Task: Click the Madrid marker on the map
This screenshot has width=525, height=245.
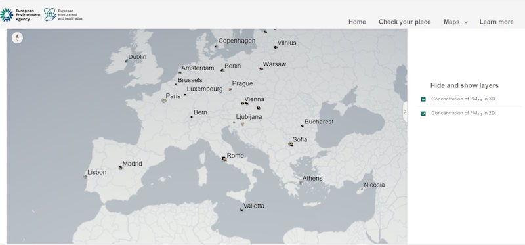Action: (x=121, y=167)
